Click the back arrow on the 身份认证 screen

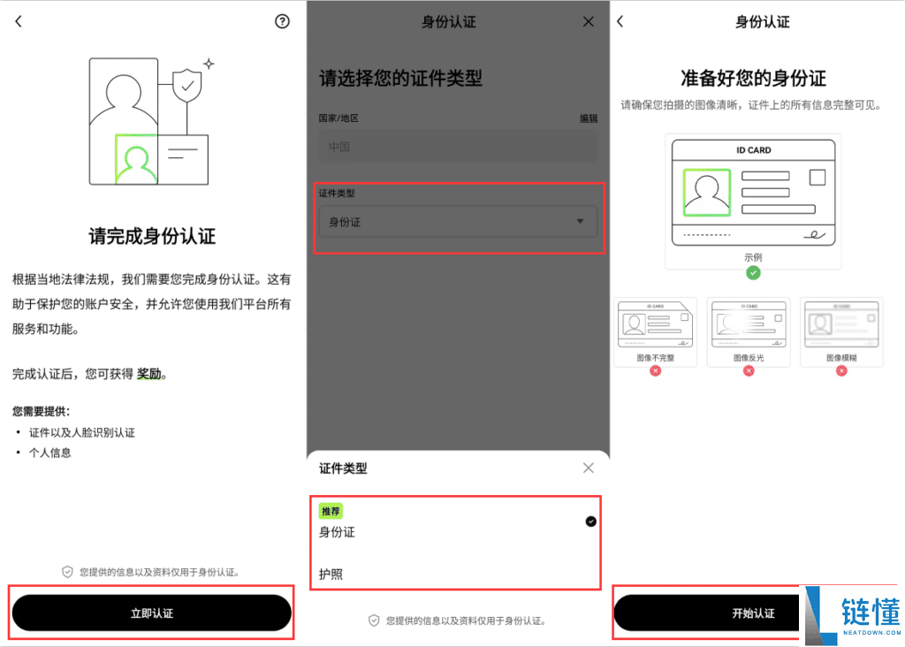tap(619, 21)
